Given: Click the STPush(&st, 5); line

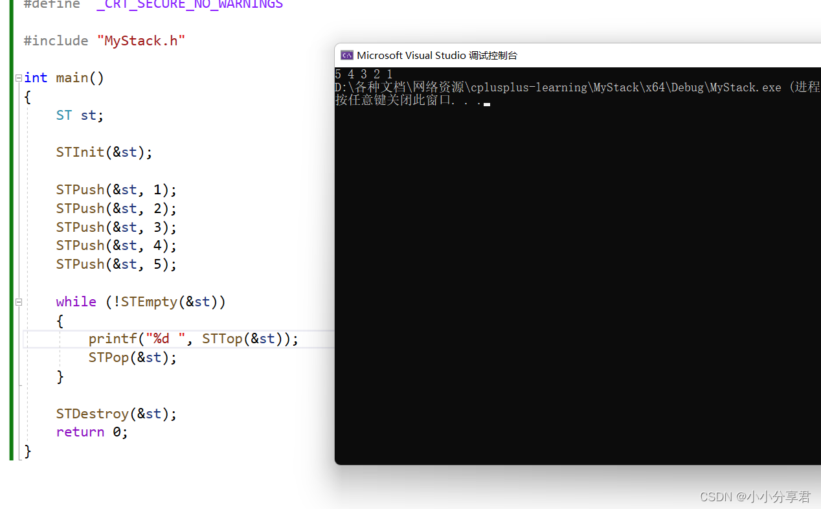Looking at the screenshot, I should click(117, 264).
